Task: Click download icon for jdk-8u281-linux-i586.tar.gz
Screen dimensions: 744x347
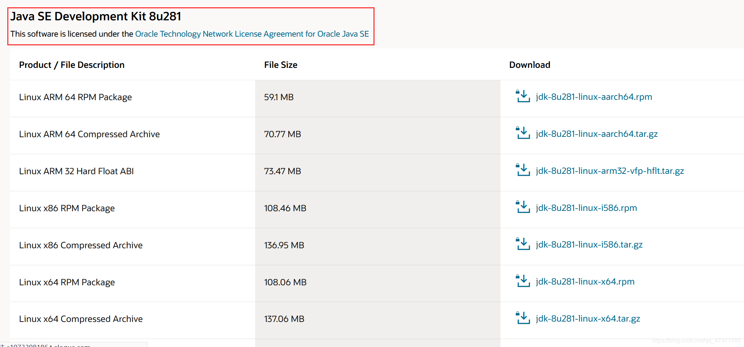Action: tap(523, 244)
